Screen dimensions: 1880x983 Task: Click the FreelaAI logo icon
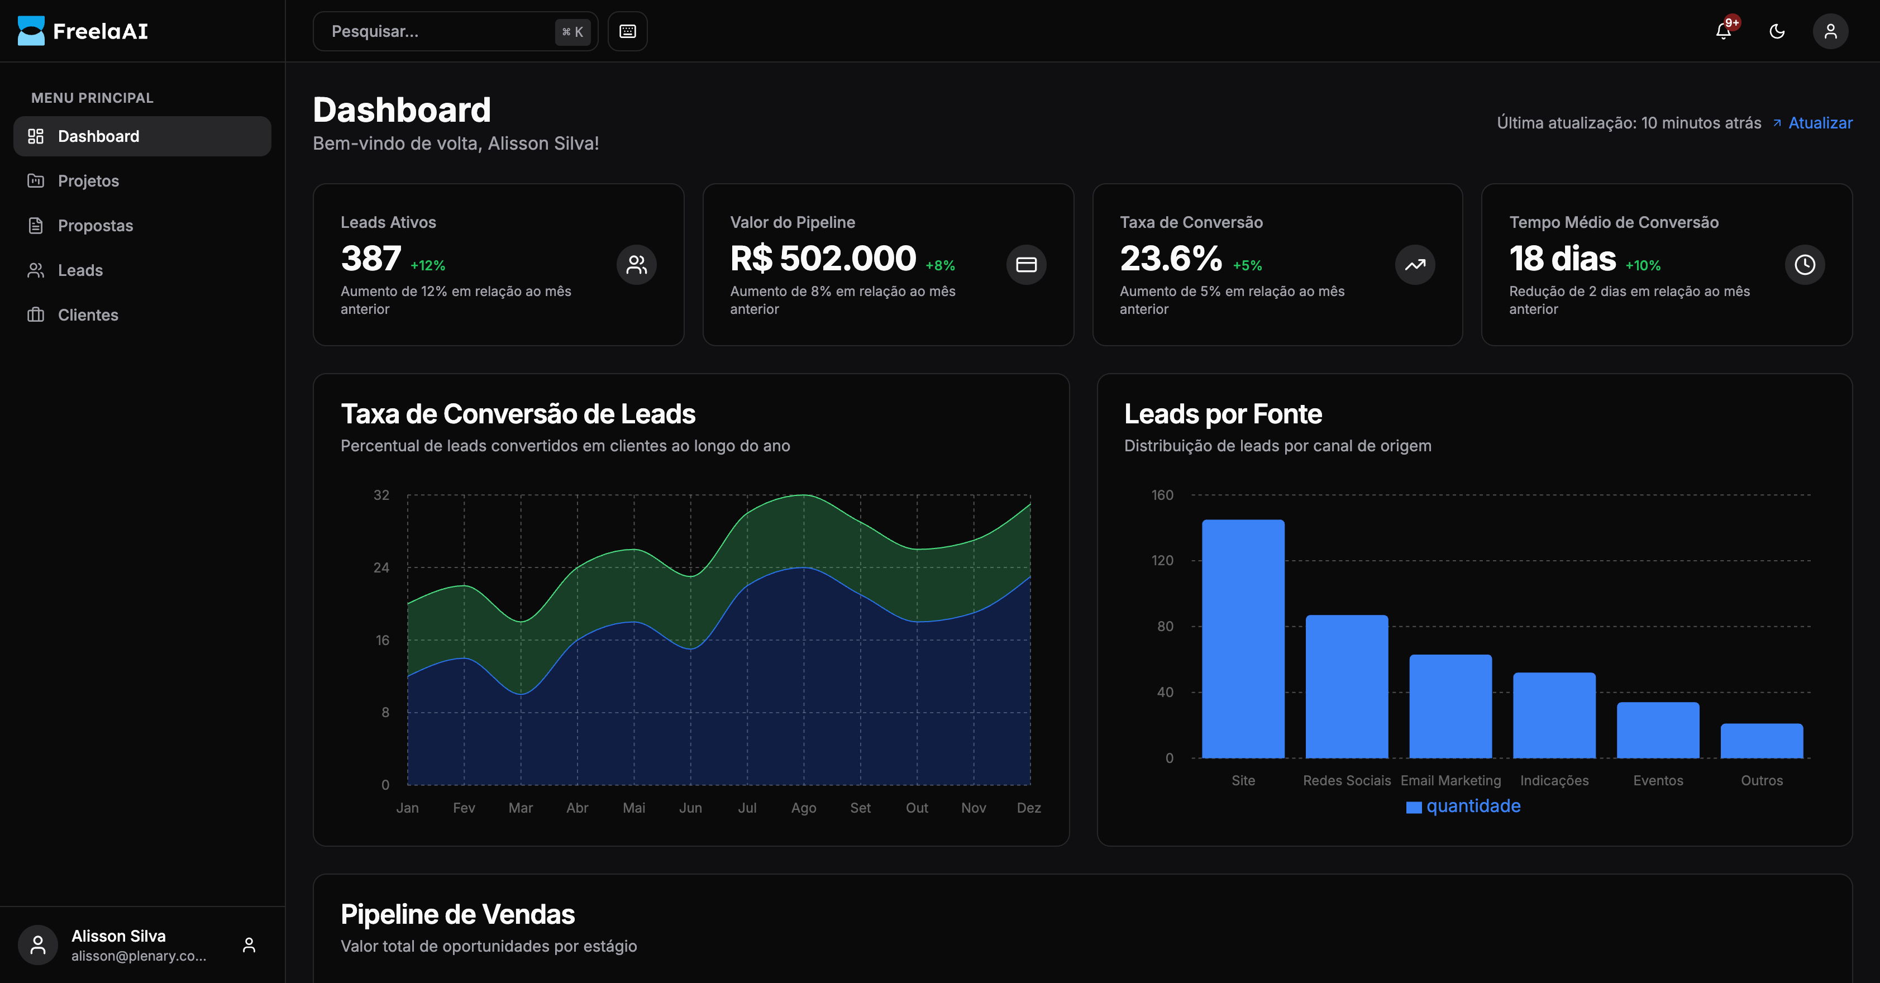(31, 31)
